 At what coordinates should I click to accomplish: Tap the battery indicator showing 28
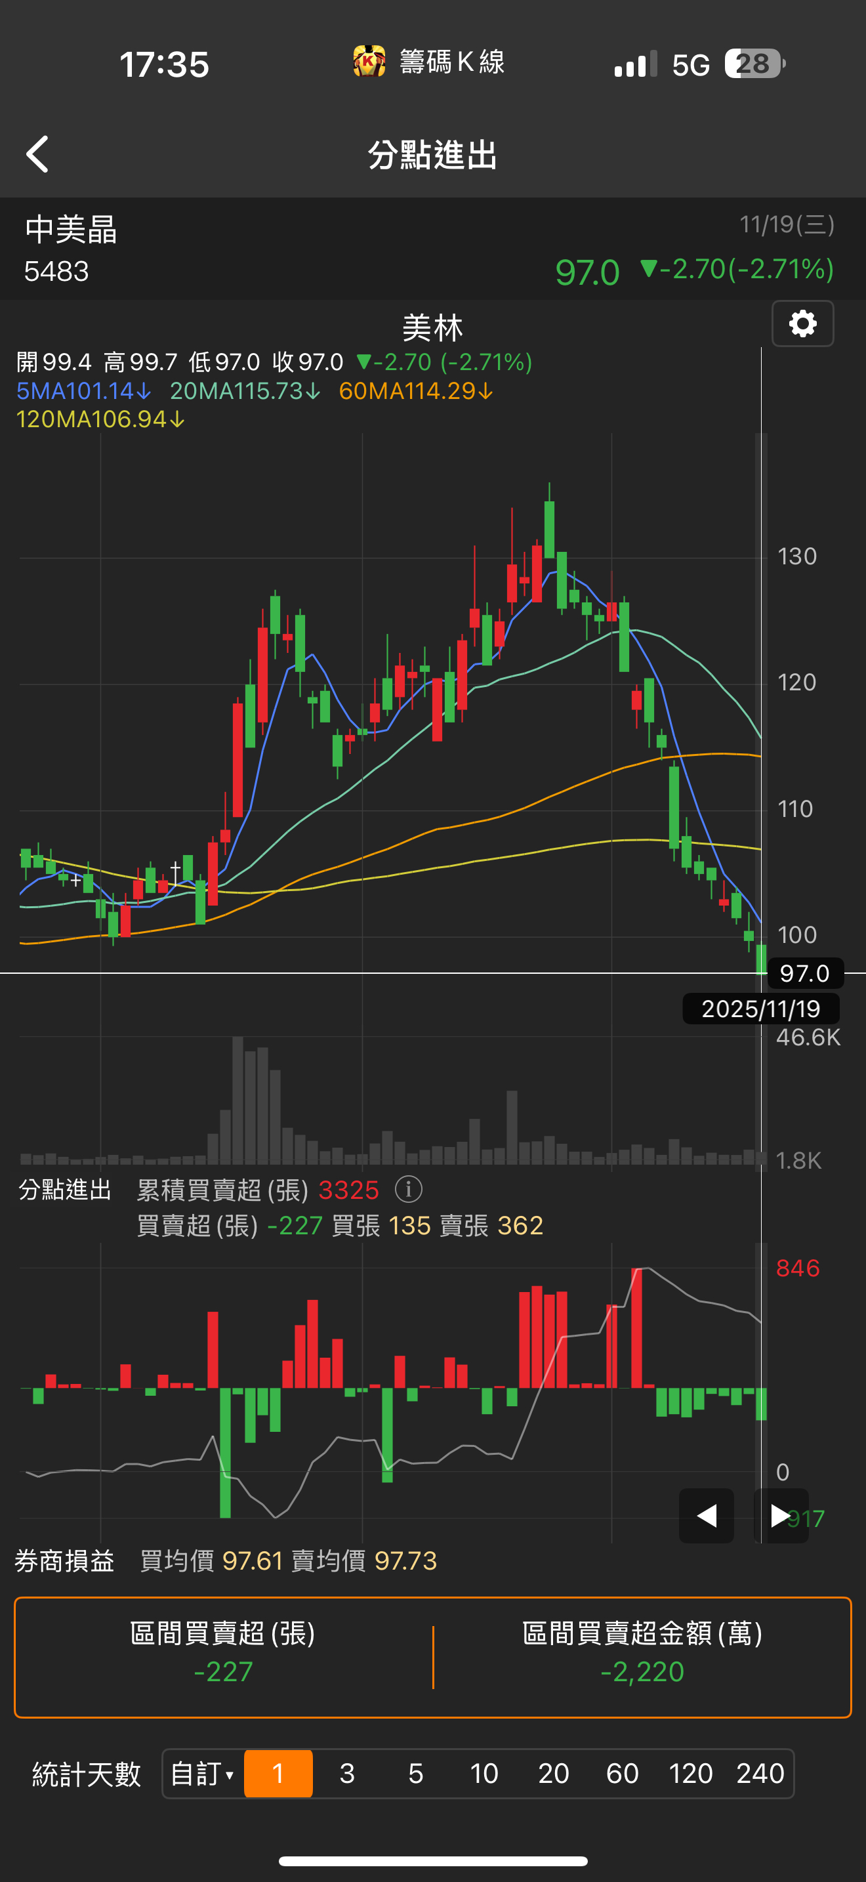coord(755,64)
